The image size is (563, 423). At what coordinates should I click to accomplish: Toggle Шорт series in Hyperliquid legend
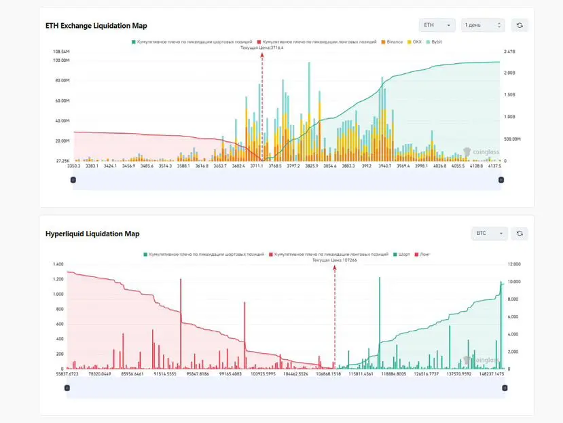pos(401,254)
